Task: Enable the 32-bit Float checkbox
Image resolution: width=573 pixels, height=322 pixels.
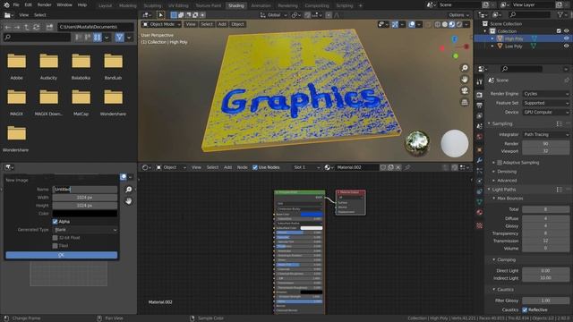Action: point(56,238)
